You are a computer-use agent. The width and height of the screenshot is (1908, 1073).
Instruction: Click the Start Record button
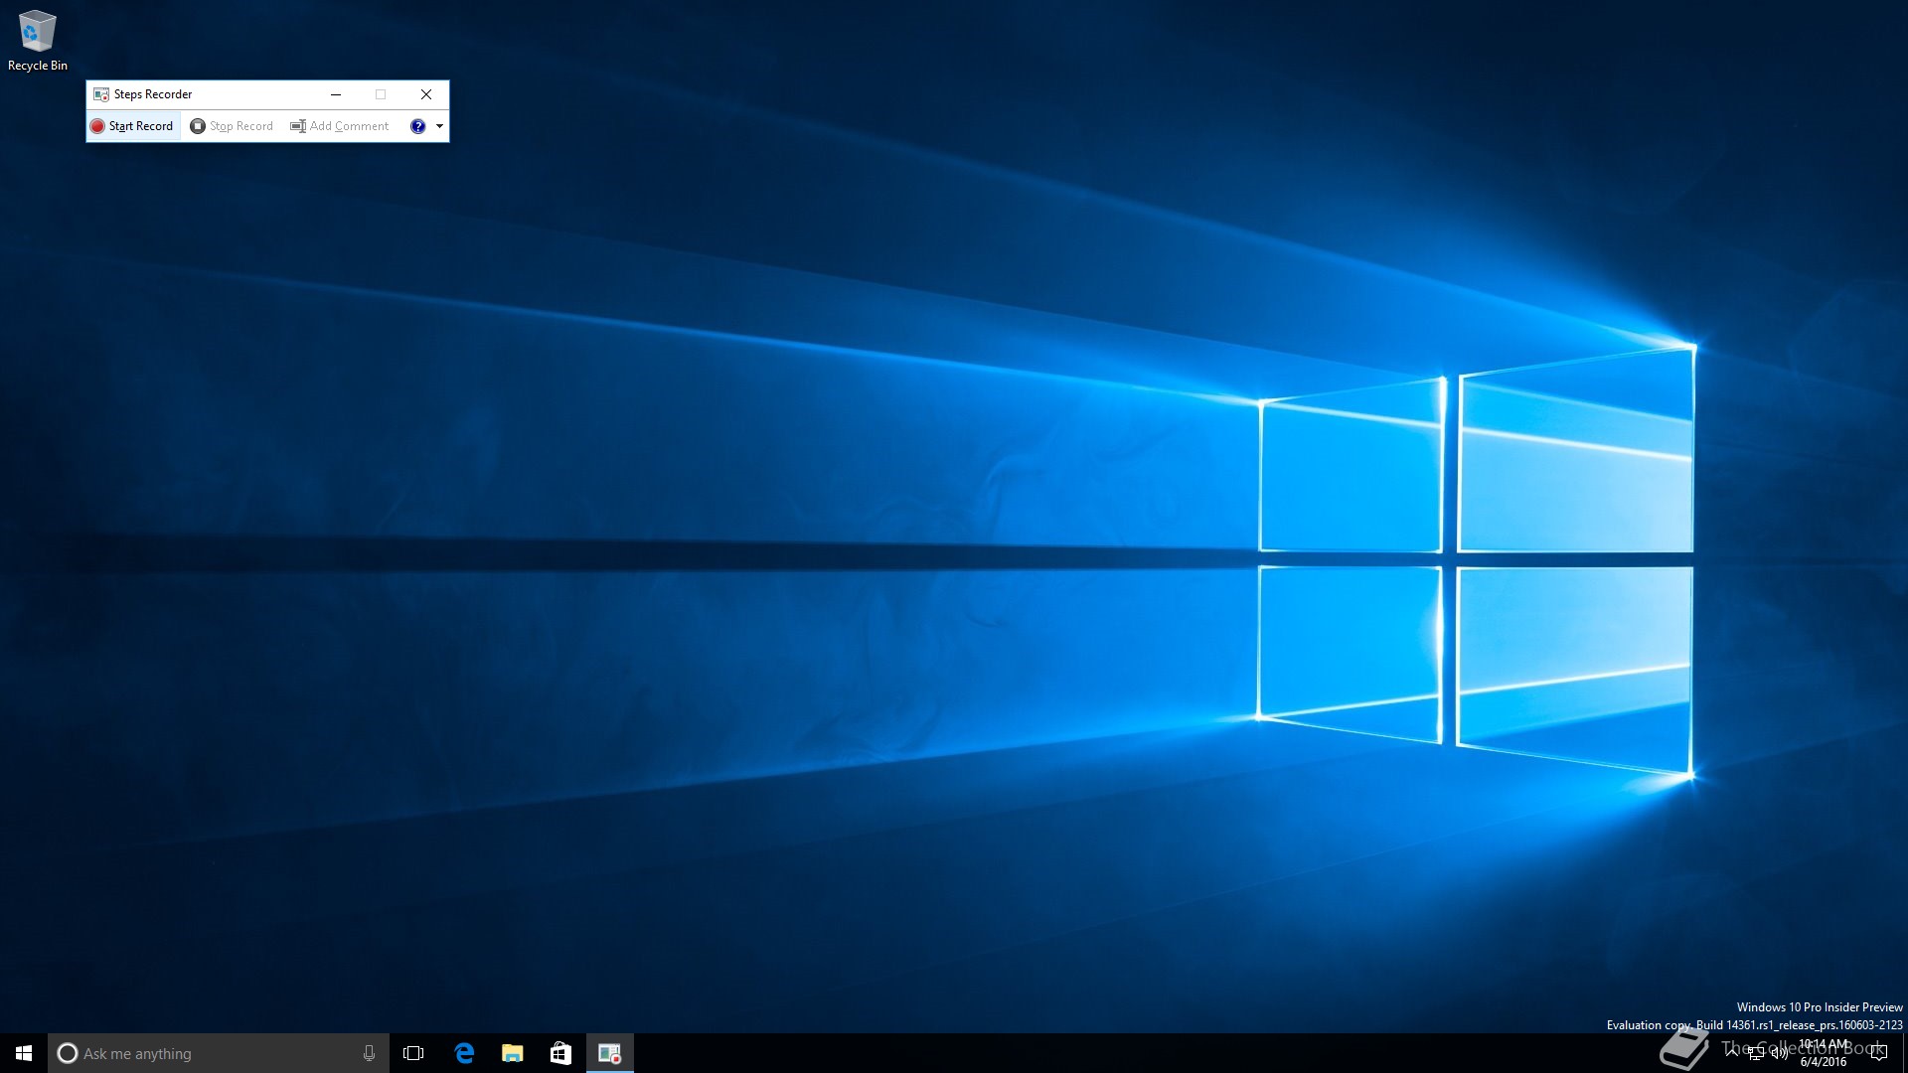coord(132,126)
